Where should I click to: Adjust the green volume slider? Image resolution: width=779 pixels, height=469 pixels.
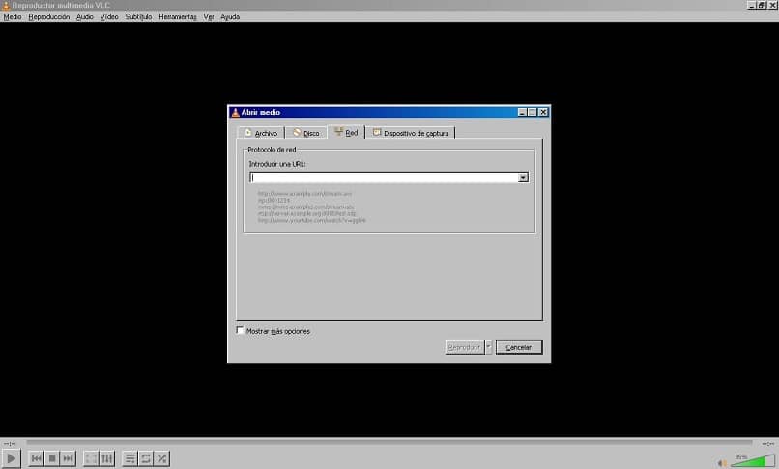pyautogui.click(x=753, y=461)
